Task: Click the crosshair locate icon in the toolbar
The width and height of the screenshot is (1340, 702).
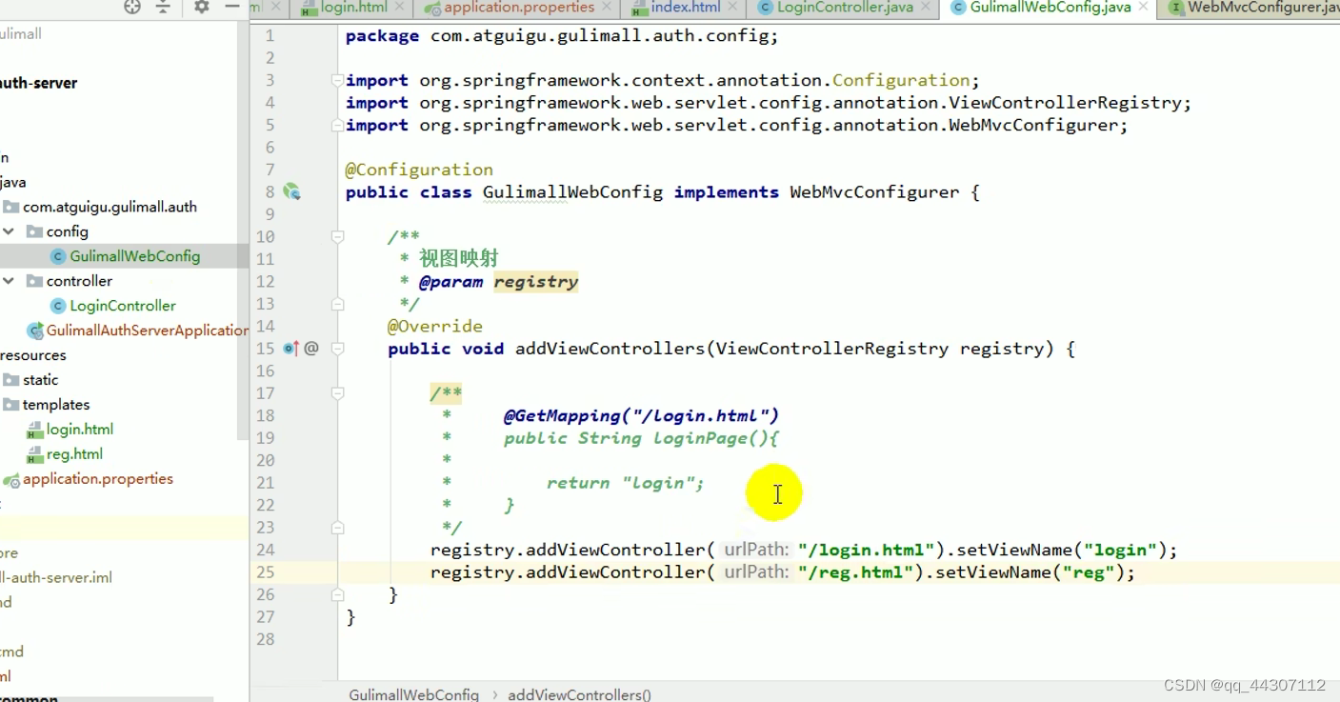Action: point(130,8)
